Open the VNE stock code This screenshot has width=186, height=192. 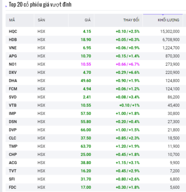tap(13, 48)
